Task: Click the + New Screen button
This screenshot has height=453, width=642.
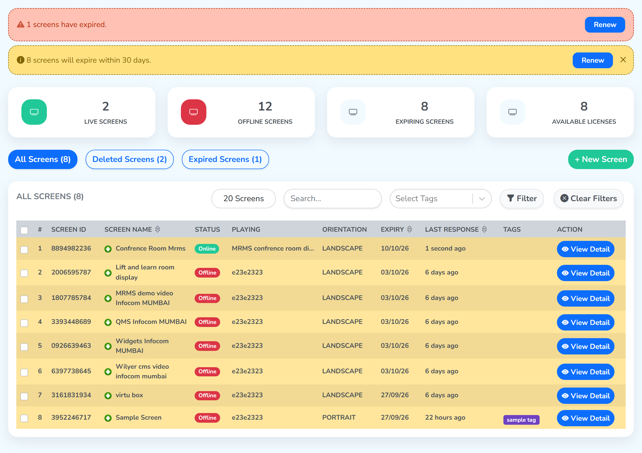Action: (601, 159)
